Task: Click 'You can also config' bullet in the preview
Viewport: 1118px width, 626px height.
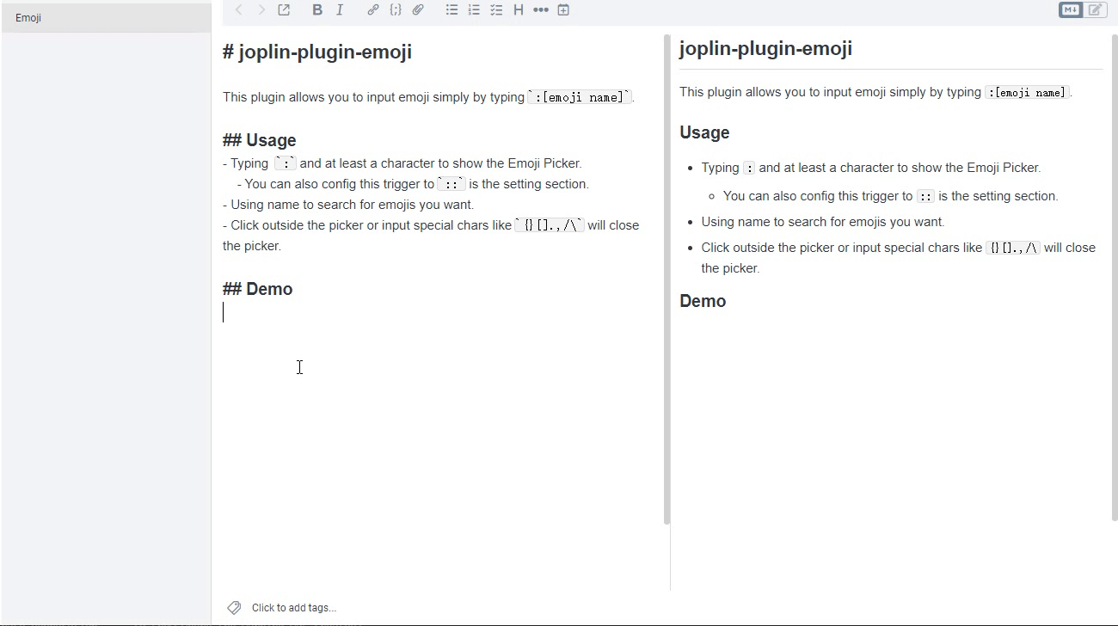Action: click(891, 196)
